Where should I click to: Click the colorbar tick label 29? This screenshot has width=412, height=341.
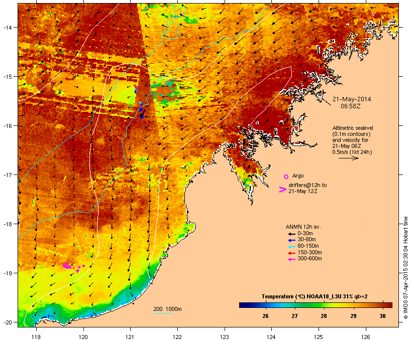353,316
